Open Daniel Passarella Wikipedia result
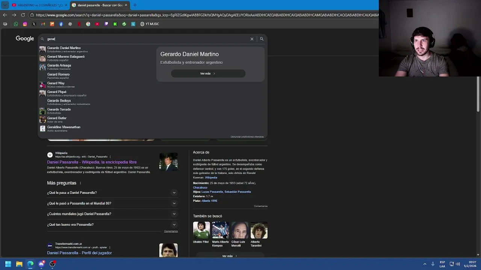Image resolution: width=481 pixels, height=270 pixels. tap(92, 162)
